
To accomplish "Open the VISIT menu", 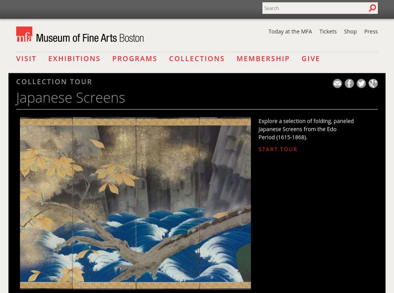I will 26,58.
